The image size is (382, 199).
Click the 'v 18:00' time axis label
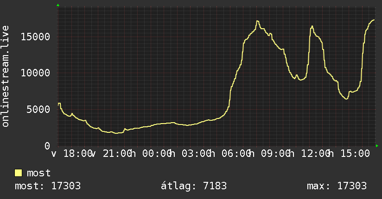tap(71, 154)
